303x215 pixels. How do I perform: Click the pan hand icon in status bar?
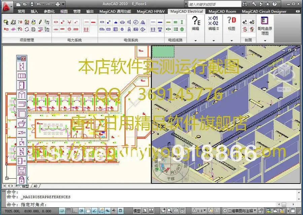(x=163, y=211)
